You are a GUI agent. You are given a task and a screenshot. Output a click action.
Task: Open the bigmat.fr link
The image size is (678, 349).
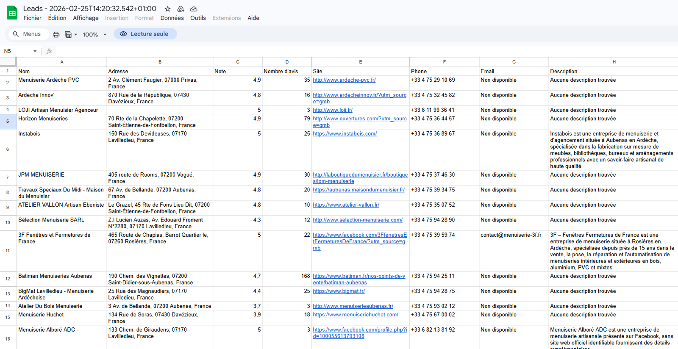tap(339, 291)
